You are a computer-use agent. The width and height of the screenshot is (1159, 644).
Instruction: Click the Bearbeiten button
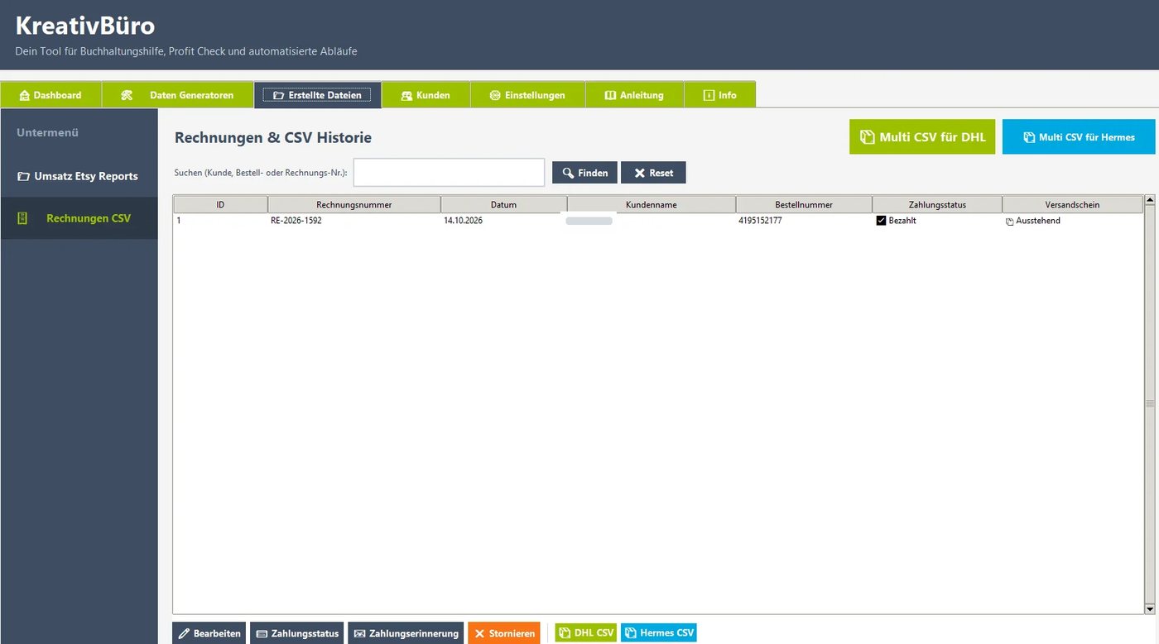(209, 633)
